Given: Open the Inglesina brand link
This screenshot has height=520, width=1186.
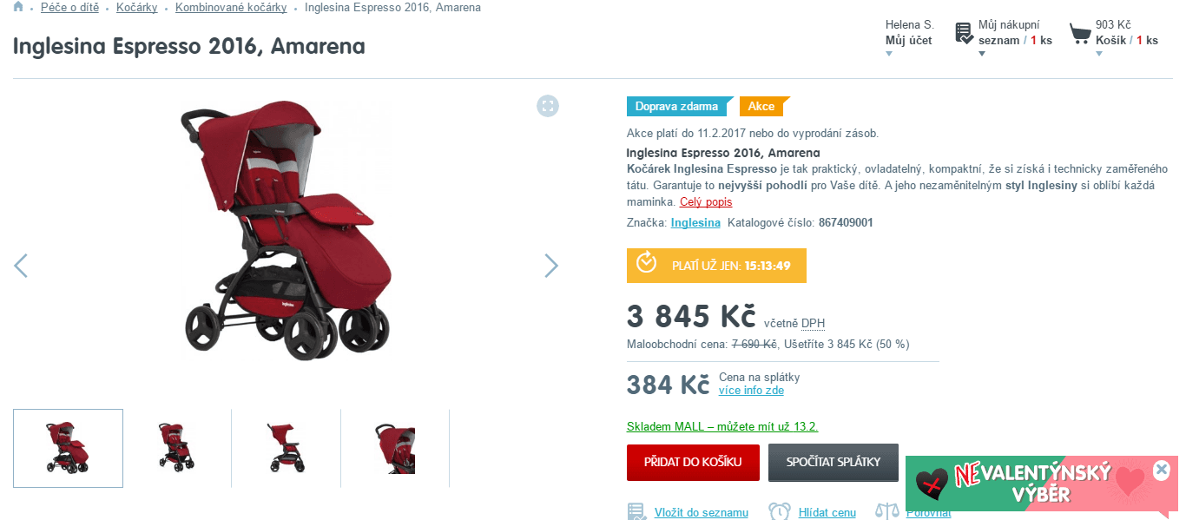Looking at the screenshot, I should click(695, 222).
